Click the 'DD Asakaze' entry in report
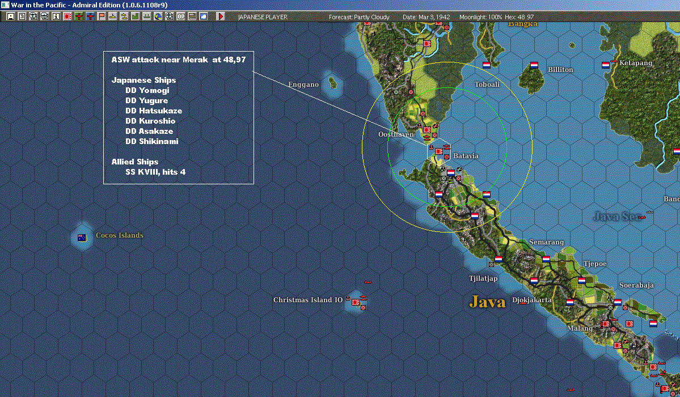This screenshot has height=397, width=680. coord(149,131)
